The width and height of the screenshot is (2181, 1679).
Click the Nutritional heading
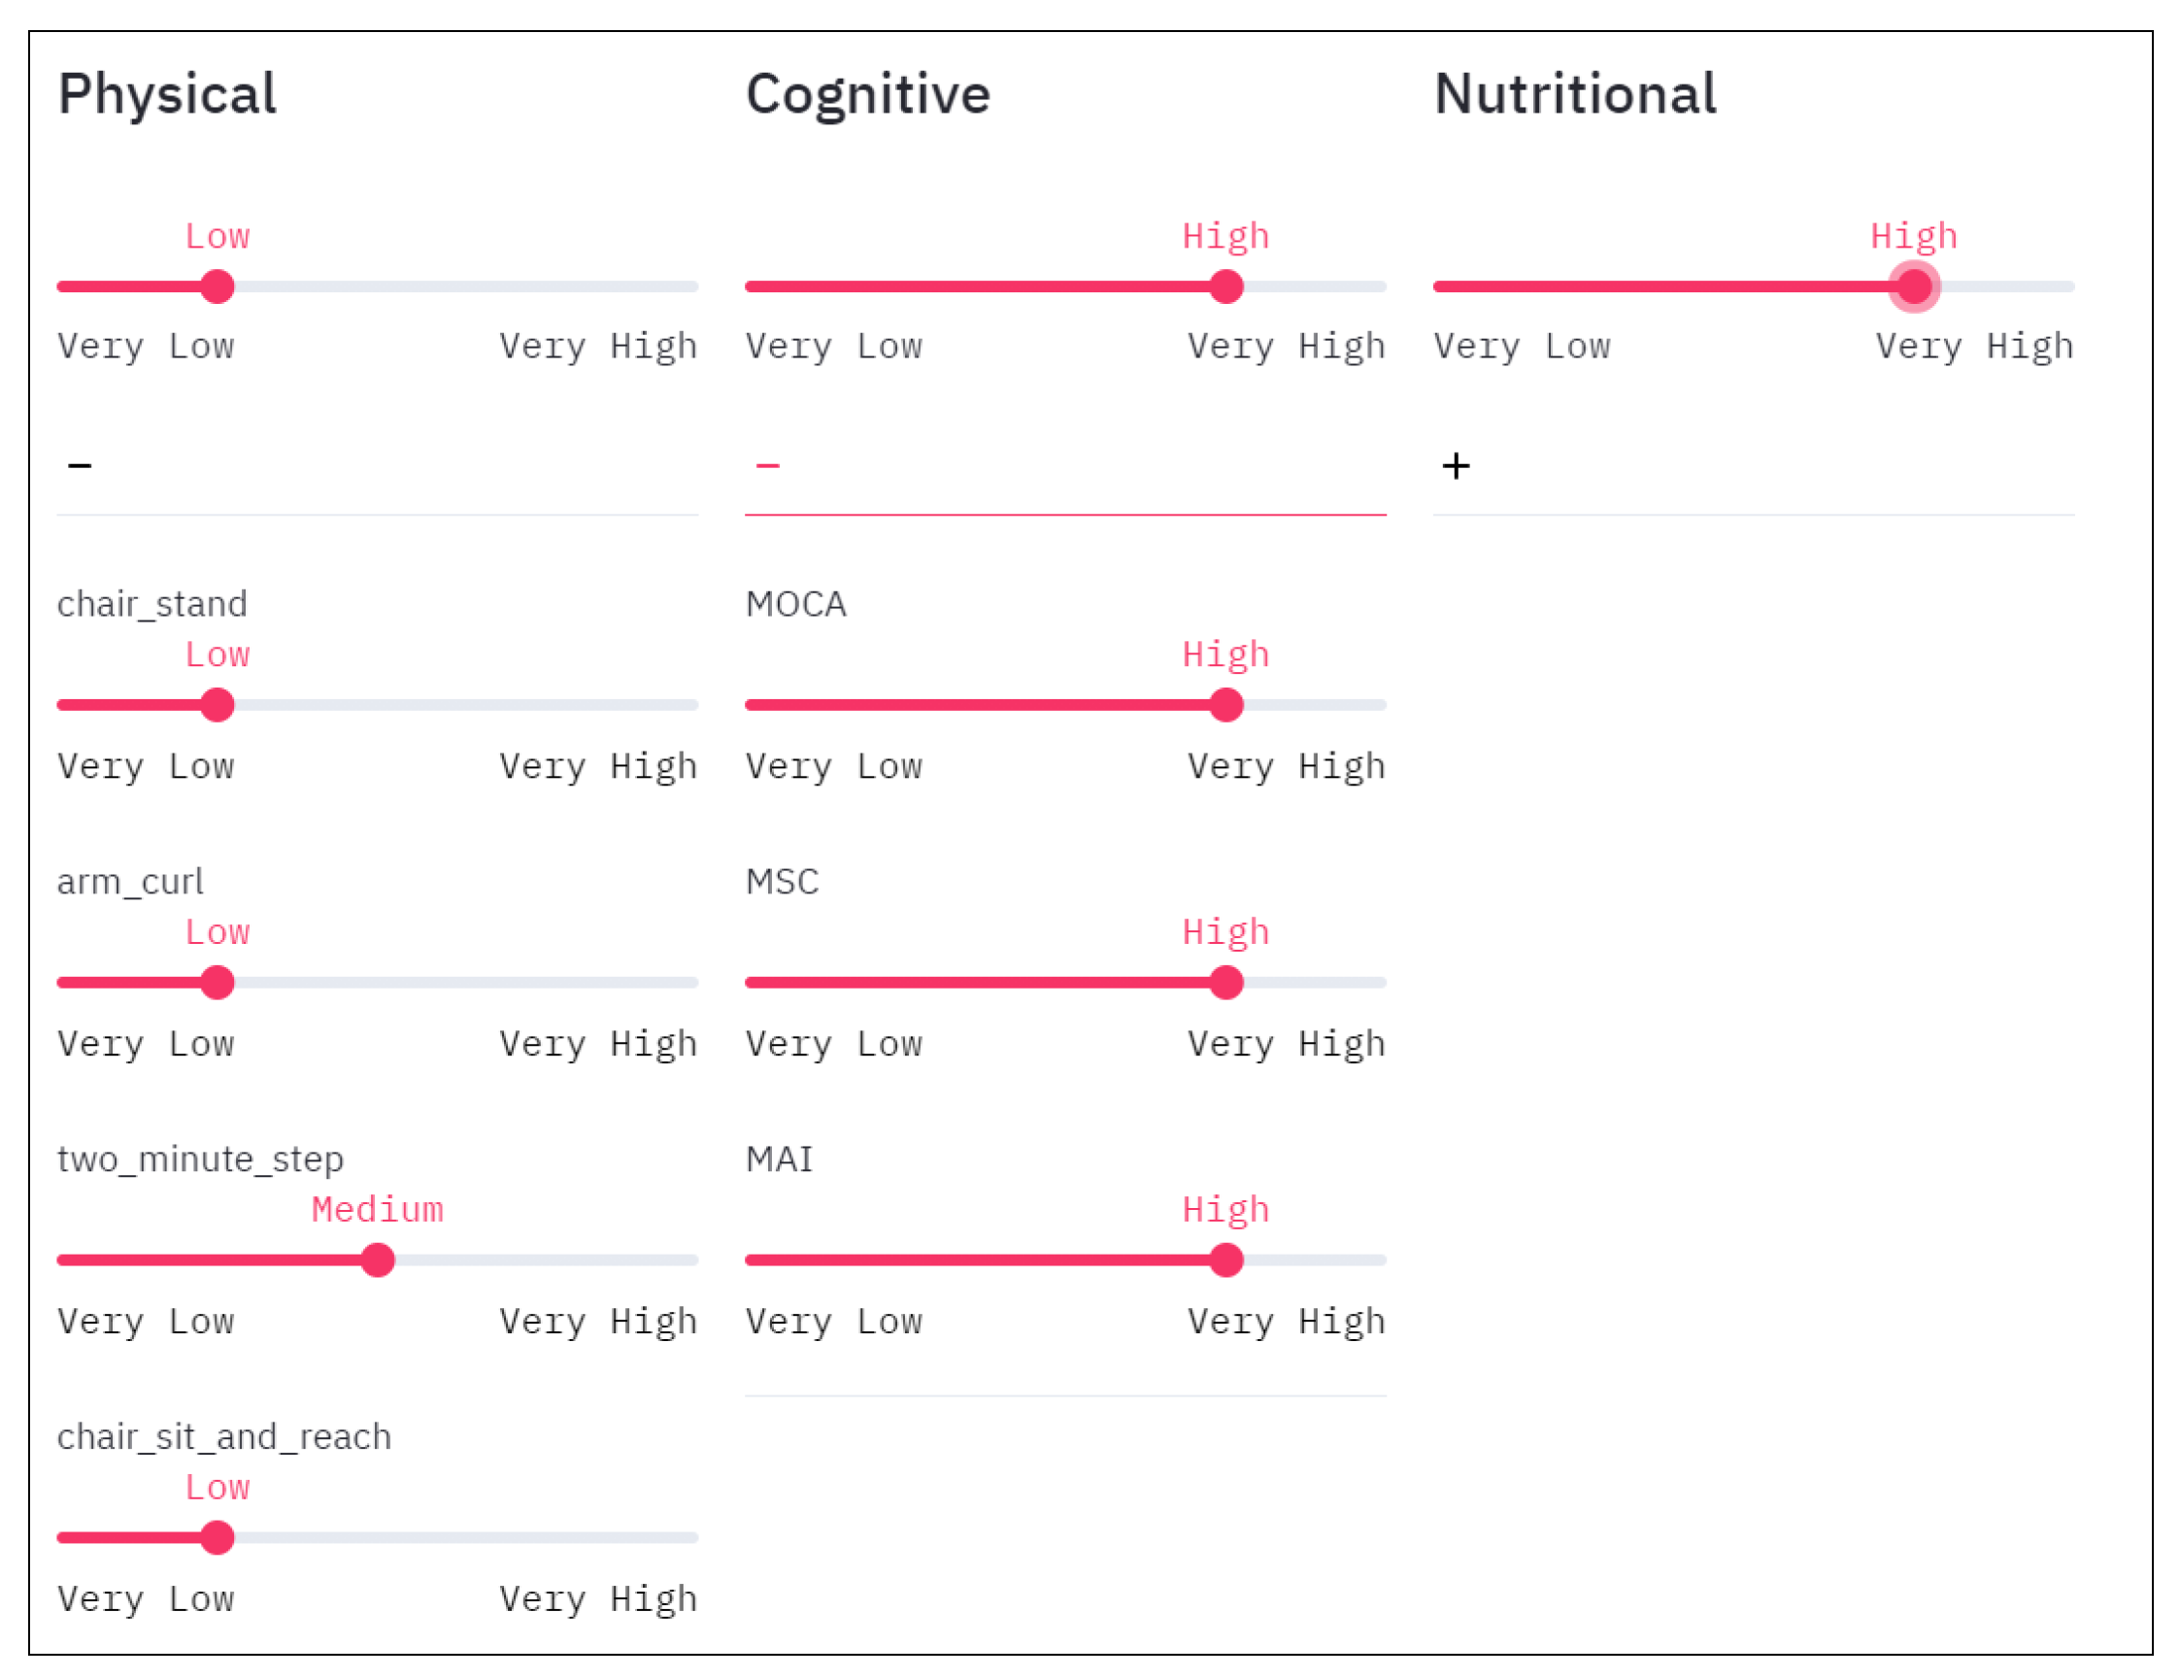point(1575,95)
